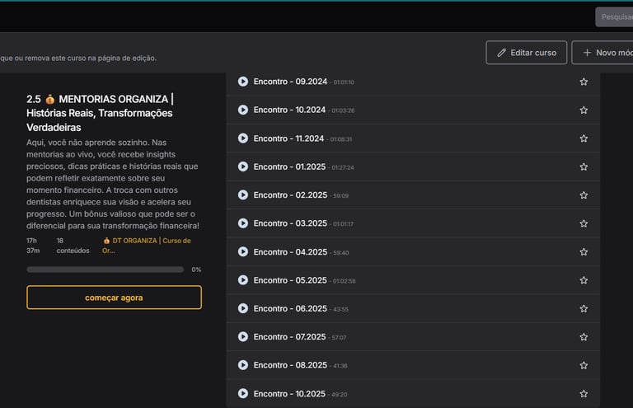Click play icon for Encontro - 10.2024

coord(243,110)
